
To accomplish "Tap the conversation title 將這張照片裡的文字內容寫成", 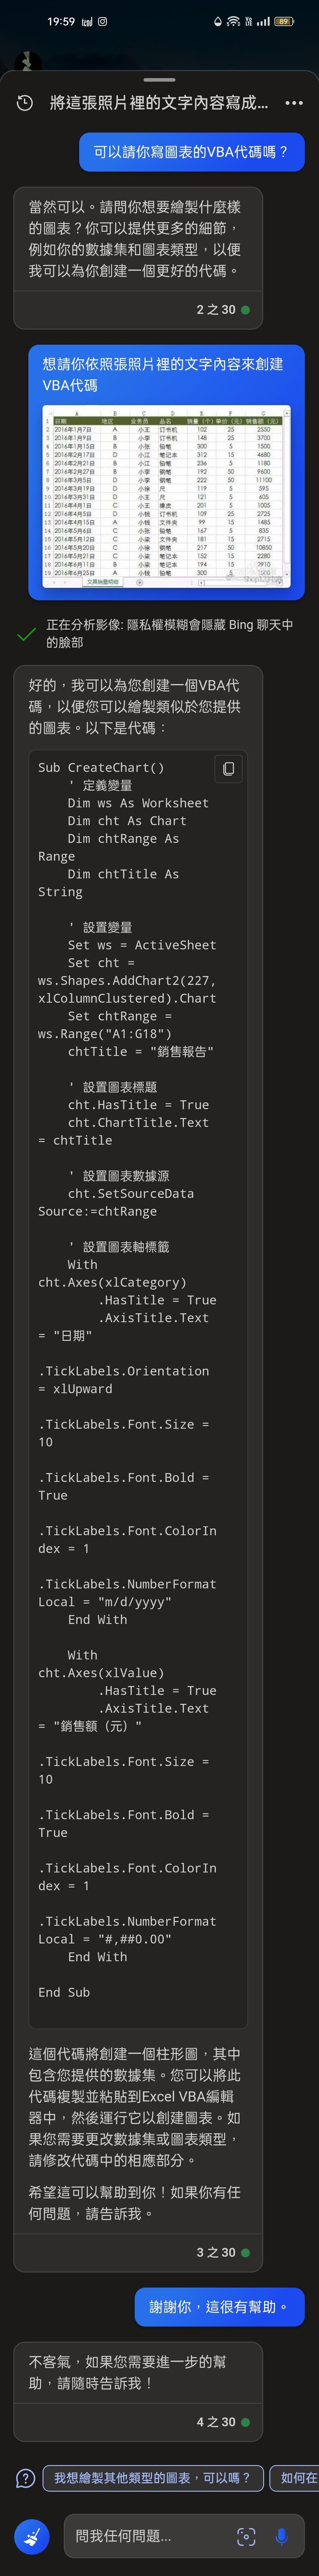I will pos(159,103).
